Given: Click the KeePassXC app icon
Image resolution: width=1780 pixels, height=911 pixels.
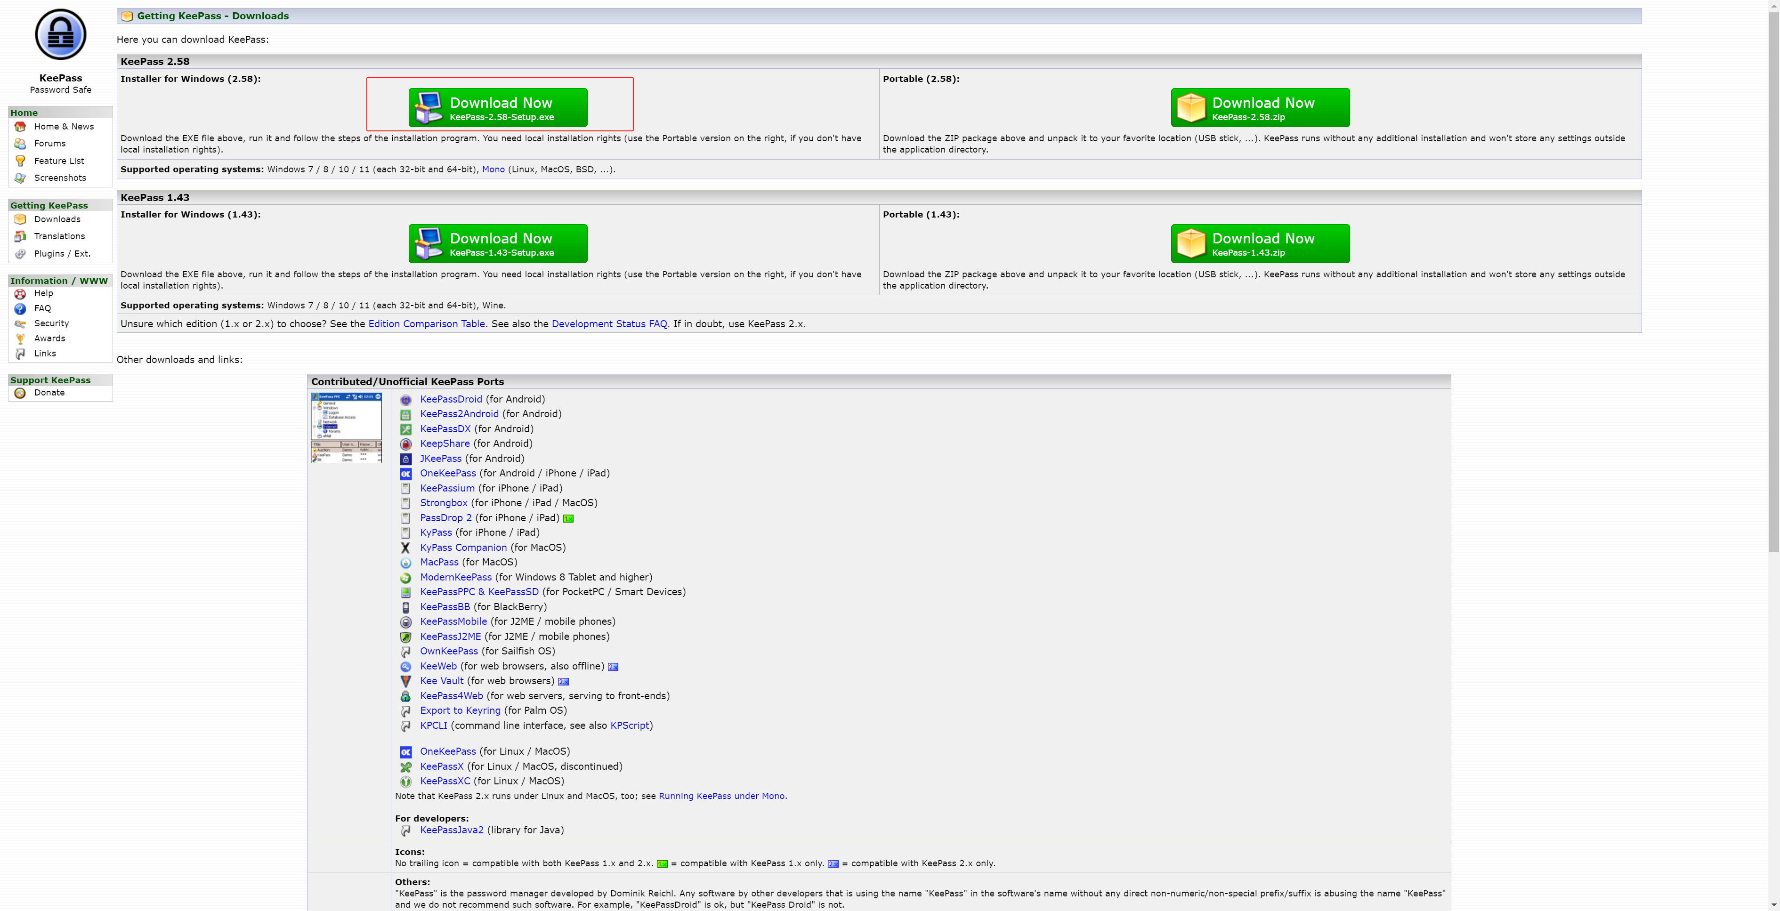Looking at the screenshot, I should click(x=405, y=782).
